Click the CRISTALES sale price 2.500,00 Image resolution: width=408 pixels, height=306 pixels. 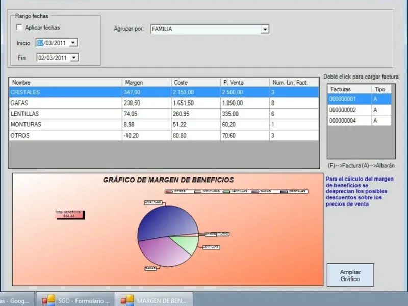(x=233, y=92)
